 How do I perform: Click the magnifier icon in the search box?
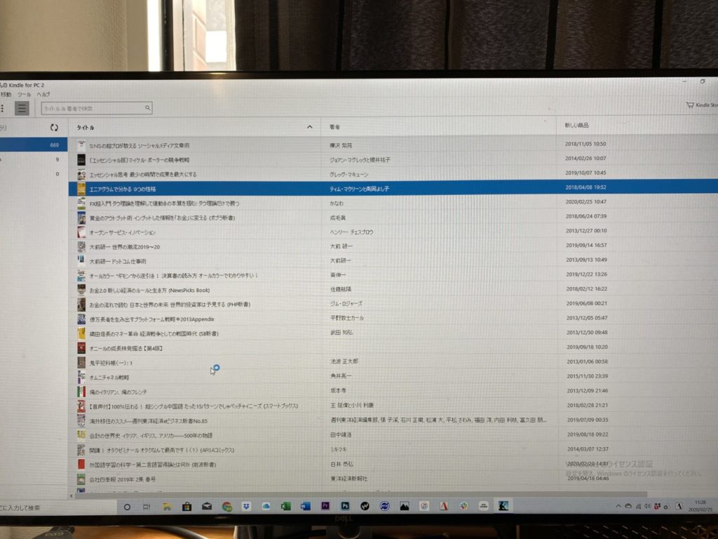coord(147,107)
